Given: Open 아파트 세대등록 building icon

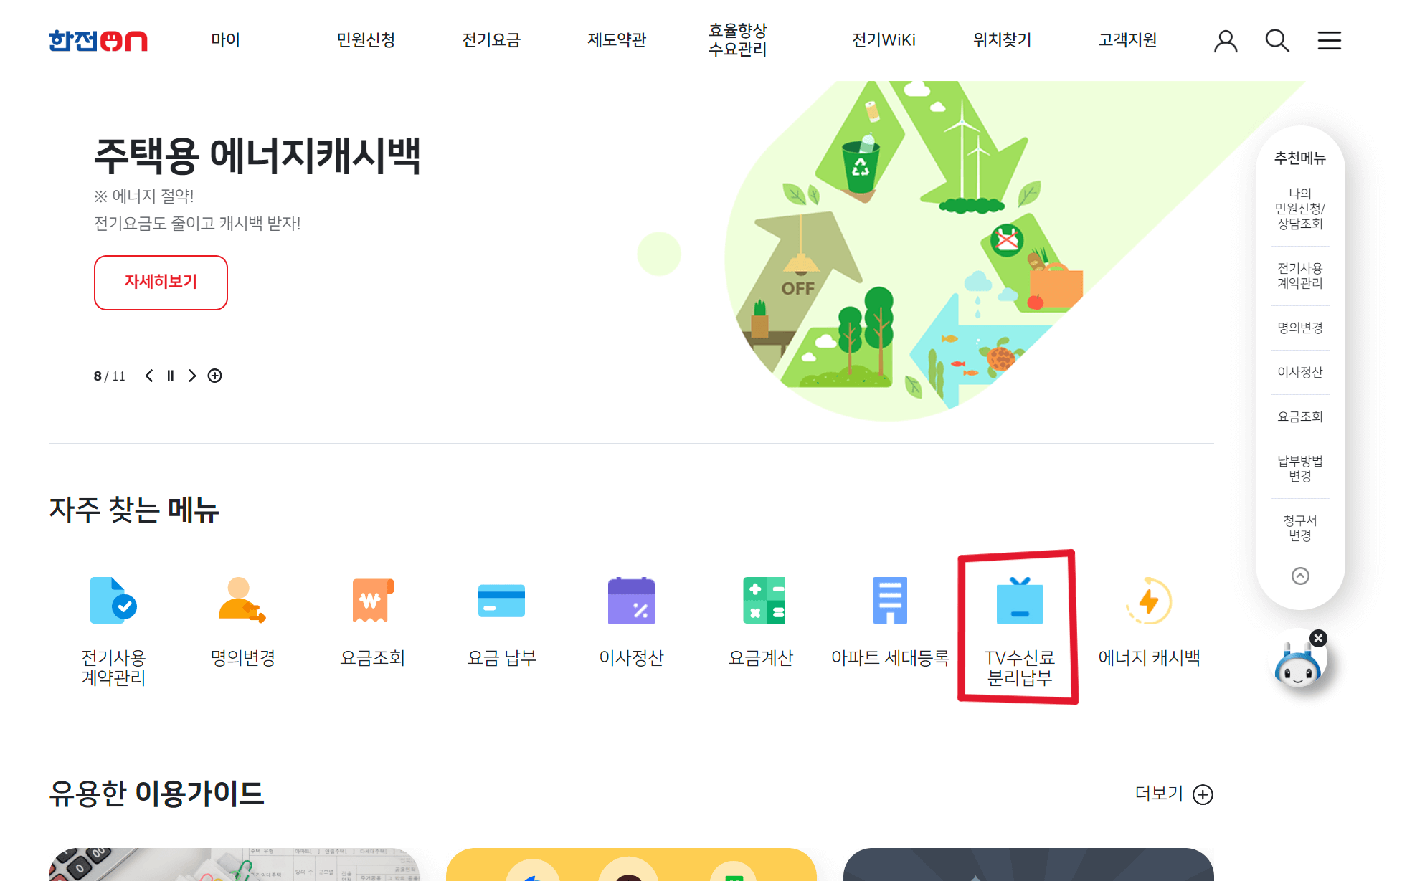Looking at the screenshot, I should (x=890, y=601).
